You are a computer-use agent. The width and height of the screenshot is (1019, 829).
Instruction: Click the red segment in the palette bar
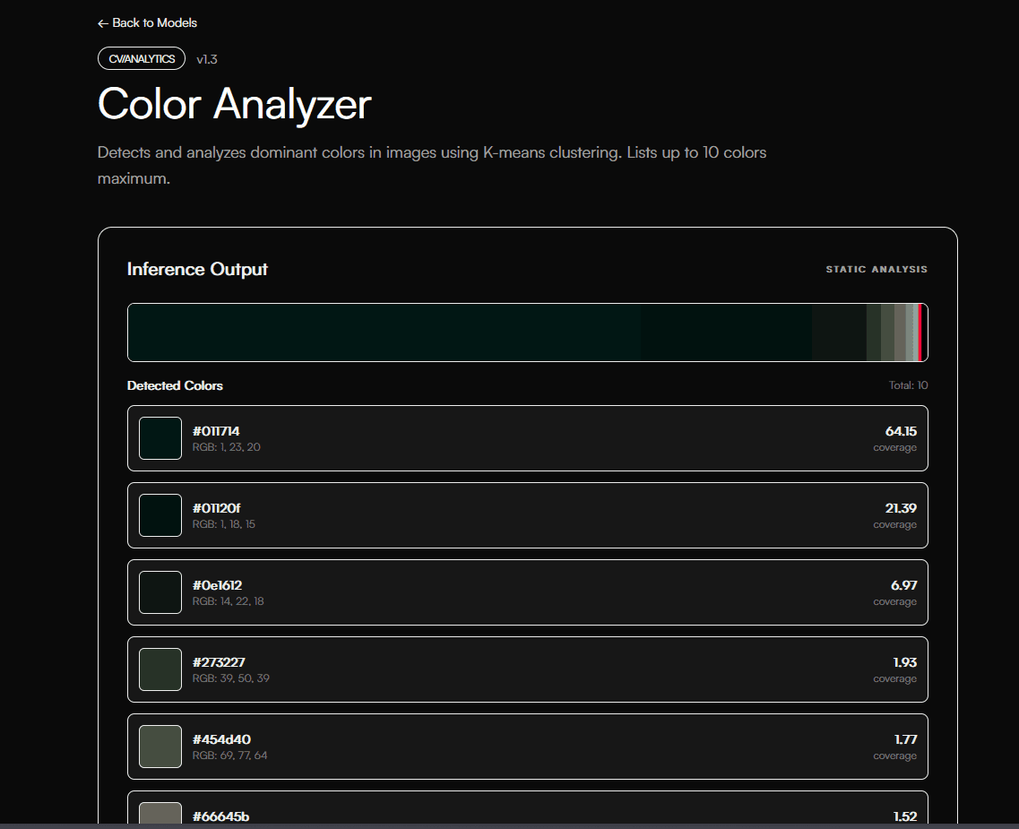[x=920, y=332]
